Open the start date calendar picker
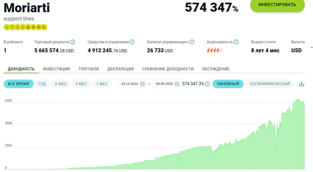313x172 pixels. (x=142, y=84)
